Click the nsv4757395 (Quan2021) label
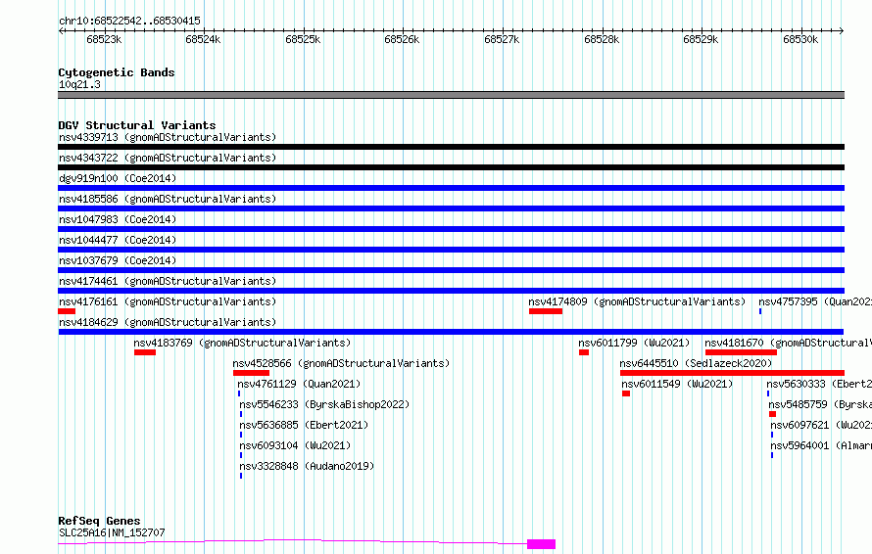This screenshot has width=872, height=554. point(815,301)
